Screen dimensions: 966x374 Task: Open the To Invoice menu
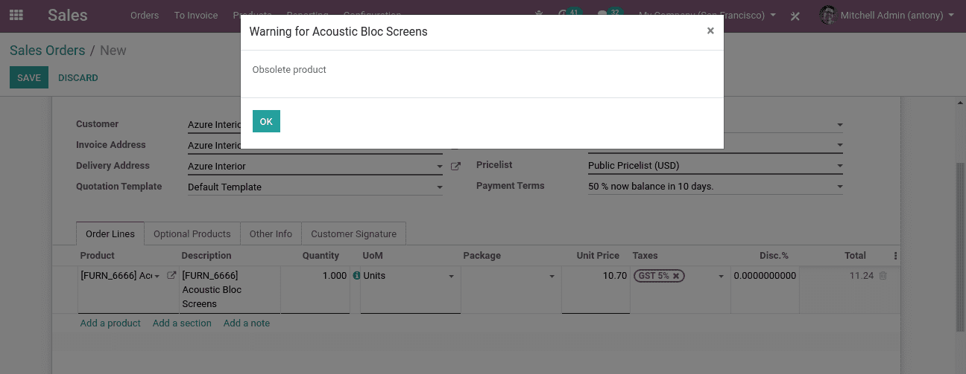point(196,15)
